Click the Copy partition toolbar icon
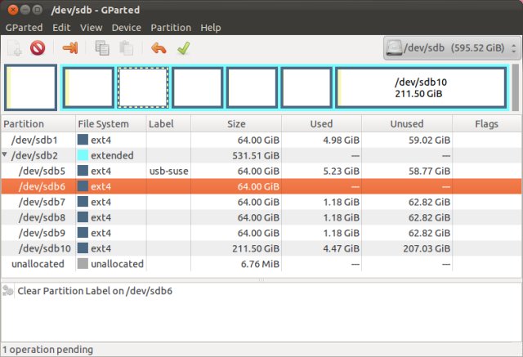Viewport: 523px width, 357px height. pos(102,48)
